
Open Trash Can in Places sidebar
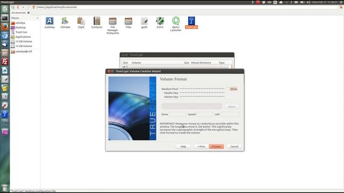coord(21,32)
